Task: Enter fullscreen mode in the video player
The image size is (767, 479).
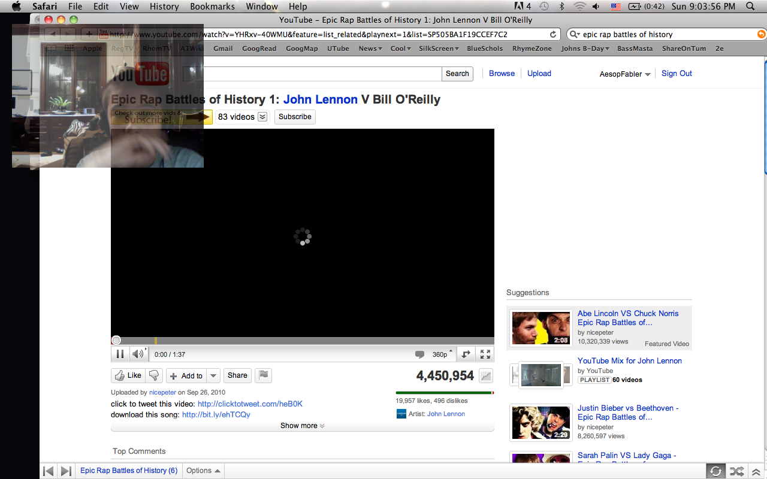Action: pos(485,354)
